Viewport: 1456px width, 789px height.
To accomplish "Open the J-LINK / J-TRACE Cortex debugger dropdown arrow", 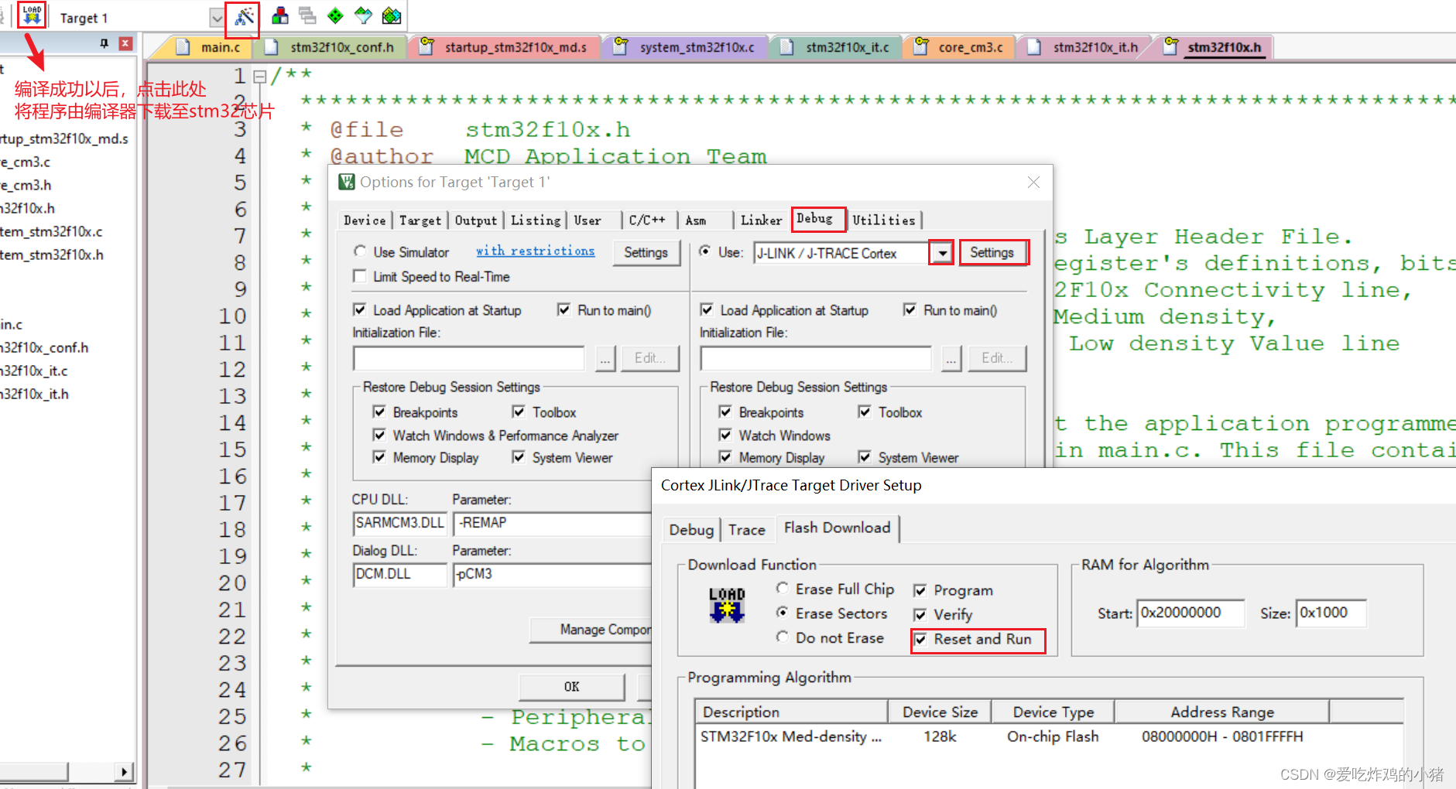I will pyautogui.click(x=941, y=253).
